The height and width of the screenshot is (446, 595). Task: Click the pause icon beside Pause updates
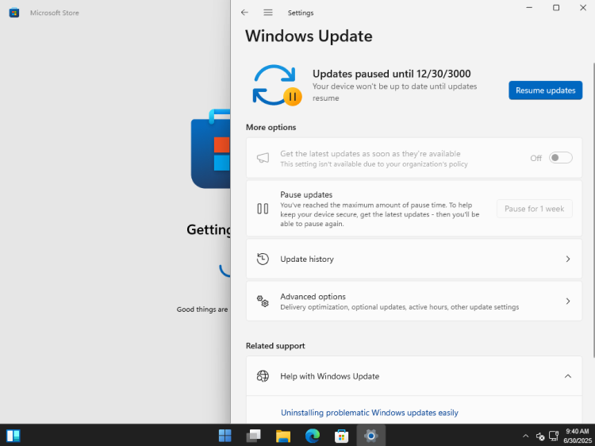coord(263,209)
